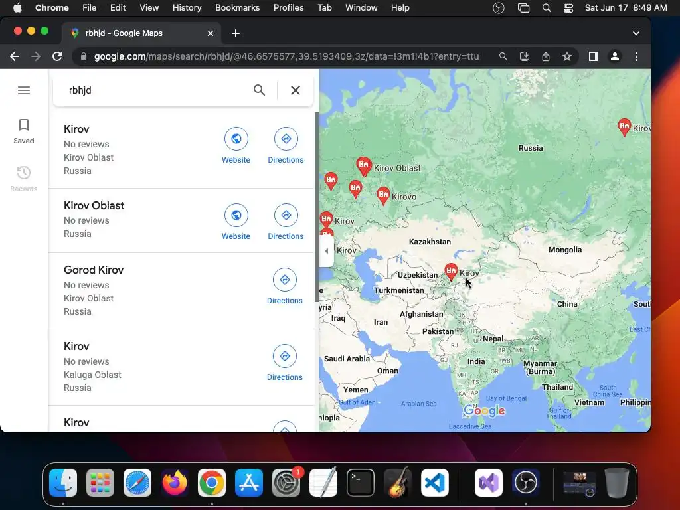
Task: Click the map pin between Kirov Oblast and Kirovo
Action: tap(355, 188)
